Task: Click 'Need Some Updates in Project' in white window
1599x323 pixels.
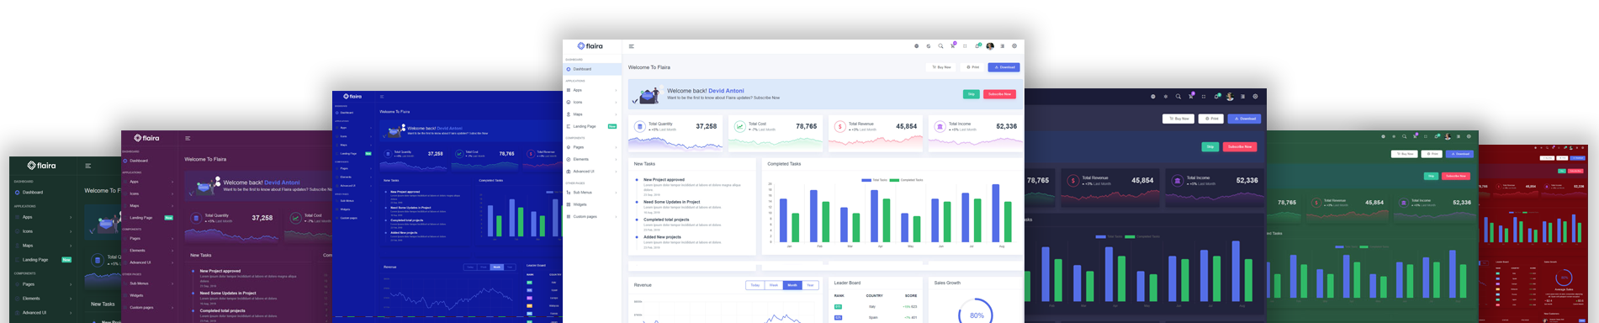Action: click(x=671, y=202)
